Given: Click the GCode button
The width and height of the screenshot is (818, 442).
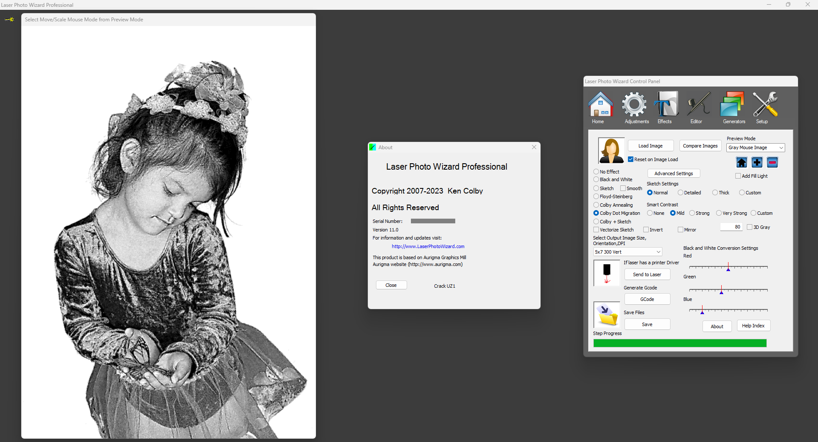Looking at the screenshot, I should [x=647, y=299].
